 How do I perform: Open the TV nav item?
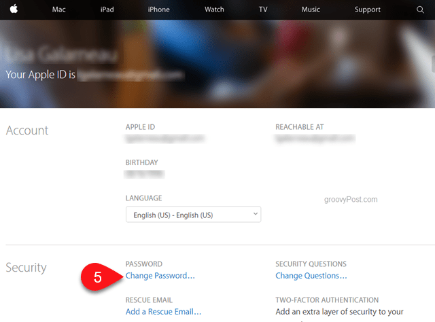263,10
